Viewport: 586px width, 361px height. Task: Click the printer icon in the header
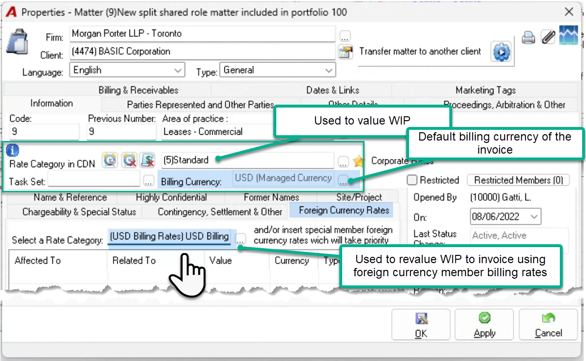point(528,37)
